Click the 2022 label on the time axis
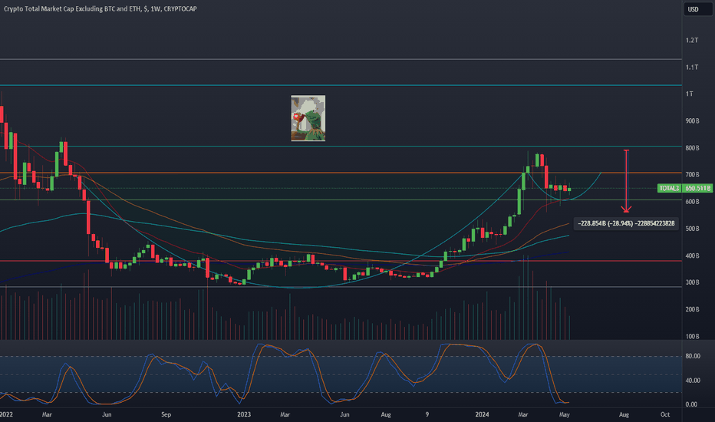This screenshot has width=715, height=422. (6, 414)
